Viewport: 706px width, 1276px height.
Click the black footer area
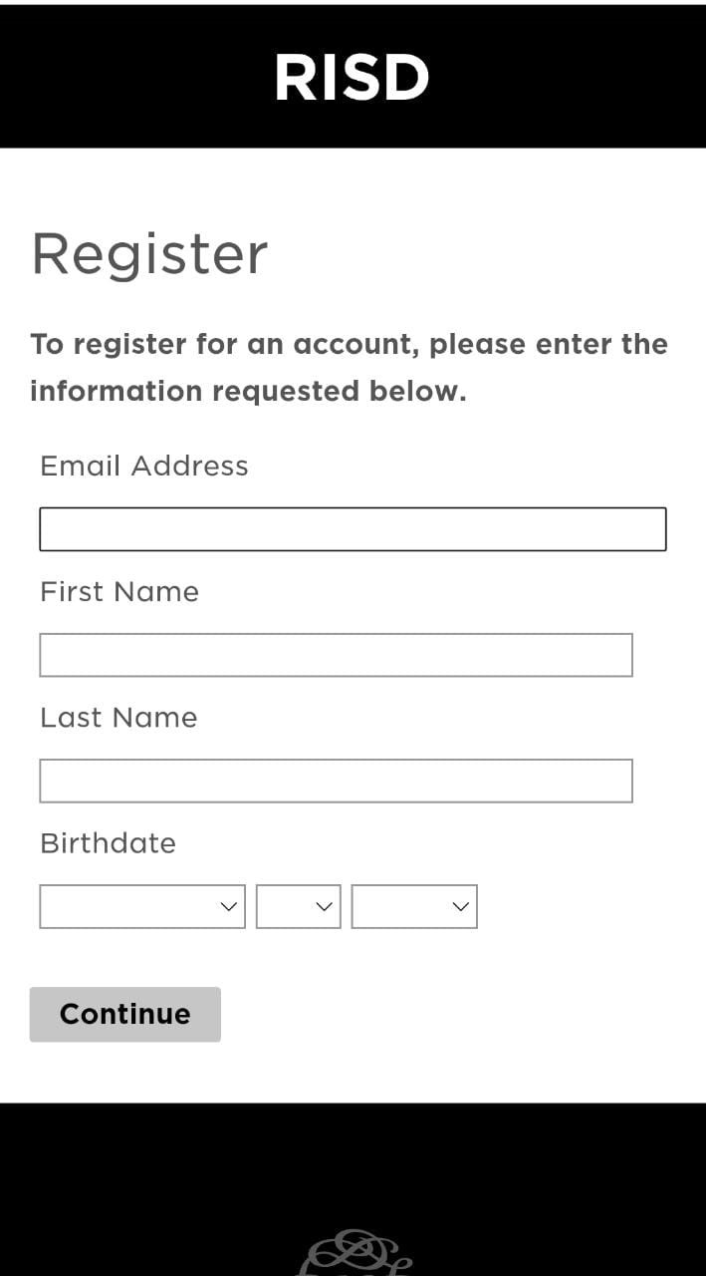pyautogui.click(x=149, y=1176)
